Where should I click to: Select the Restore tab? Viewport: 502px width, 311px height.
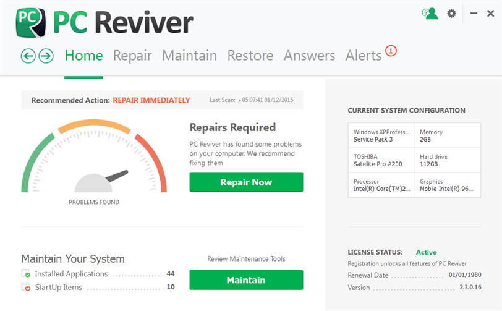coord(250,56)
